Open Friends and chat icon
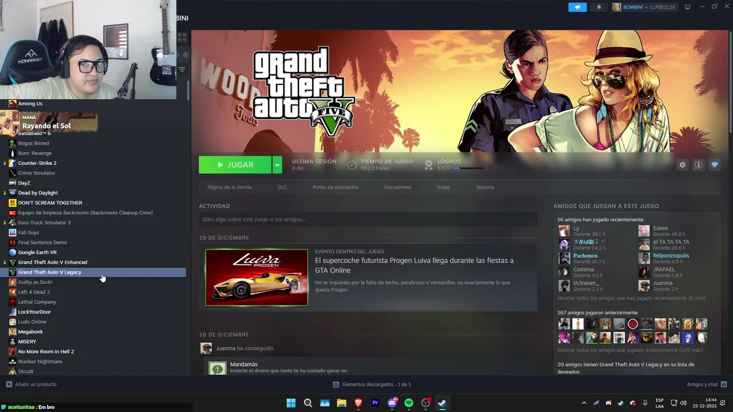The width and height of the screenshot is (733, 412). 724,385
